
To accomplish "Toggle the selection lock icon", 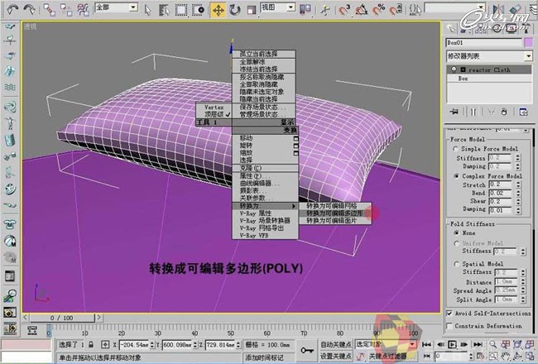I will tap(92, 344).
